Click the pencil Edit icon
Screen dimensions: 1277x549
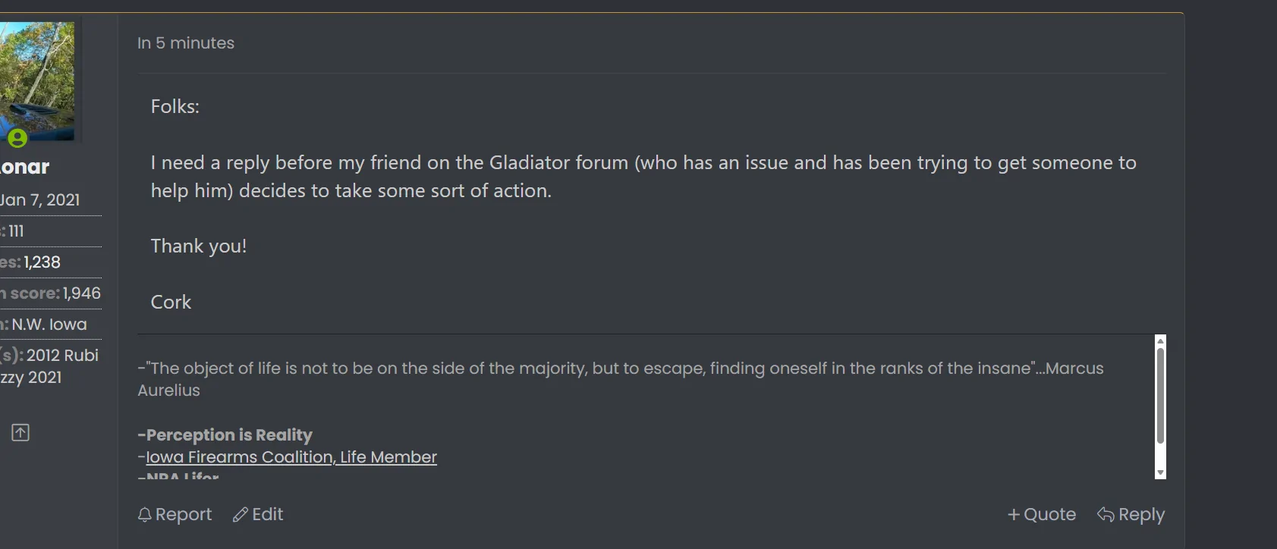tap(241, 515)
